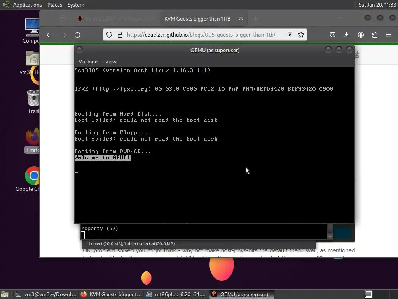Click the clock showing Sat Jan 20
This screenshot has height=299, width=398.
coord(377,5)
